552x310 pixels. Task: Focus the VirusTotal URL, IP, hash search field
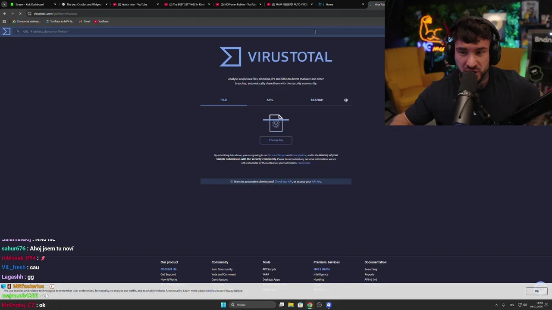pos(198,31)
